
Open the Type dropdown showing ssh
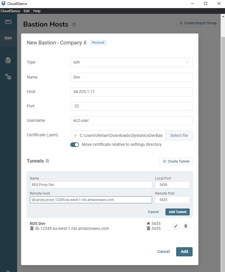(131, 62)
